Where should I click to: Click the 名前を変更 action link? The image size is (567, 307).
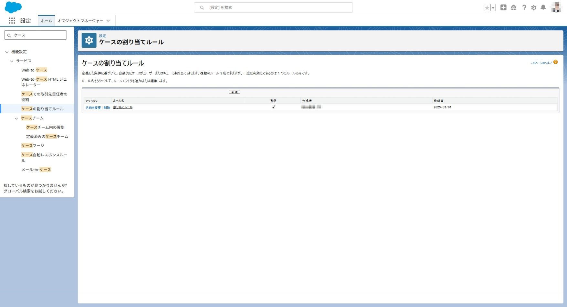93,107
